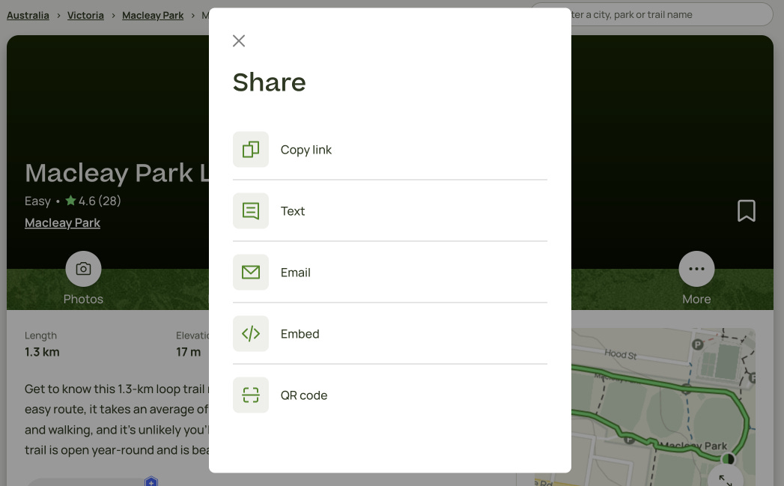Open the Victoria breadcrumb link
The height and width of the screenshot is (486, 784).
coord(85,14)
